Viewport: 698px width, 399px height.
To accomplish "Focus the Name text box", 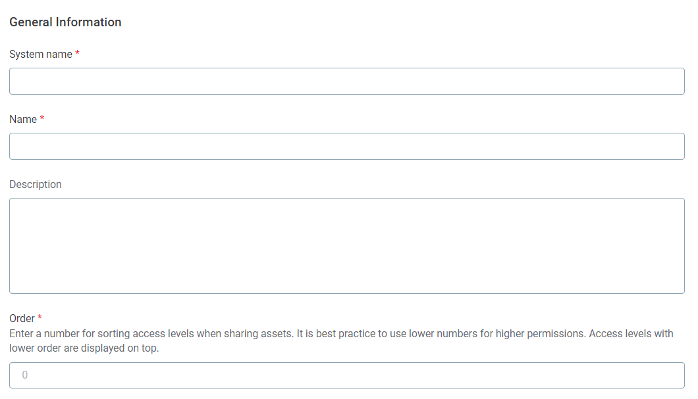I will pyautogui.click(x=346, y=146).
